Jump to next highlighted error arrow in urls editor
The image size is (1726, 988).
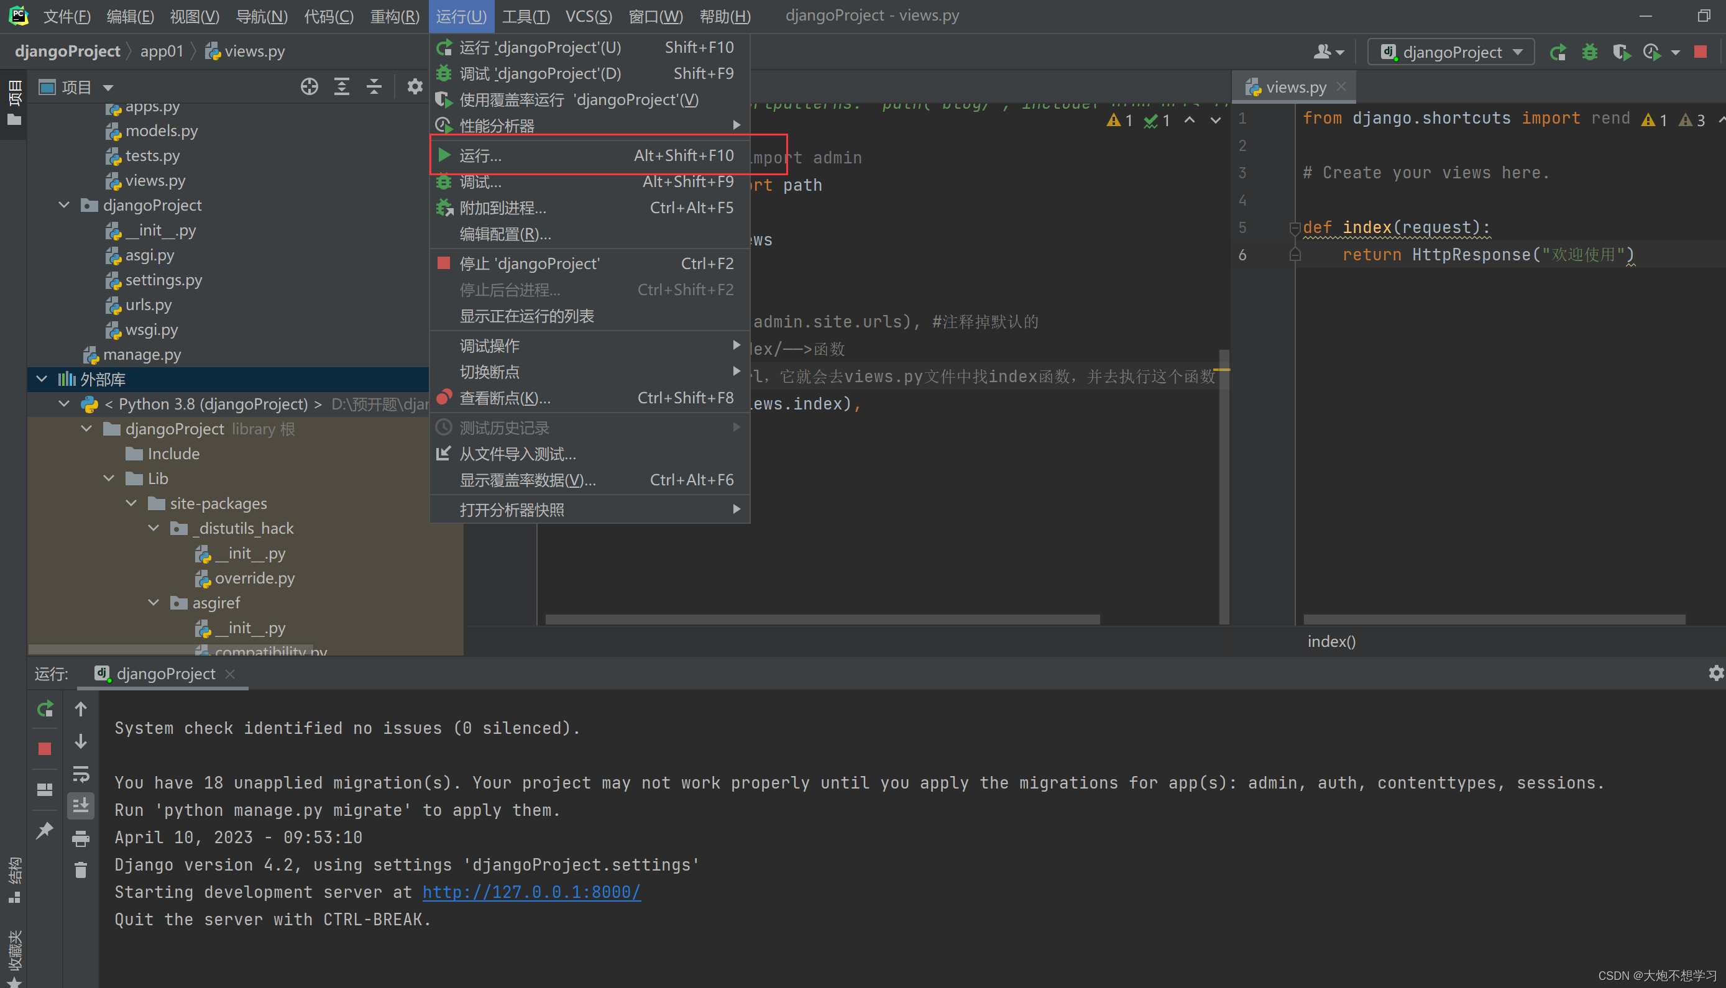pos(1215,120)
